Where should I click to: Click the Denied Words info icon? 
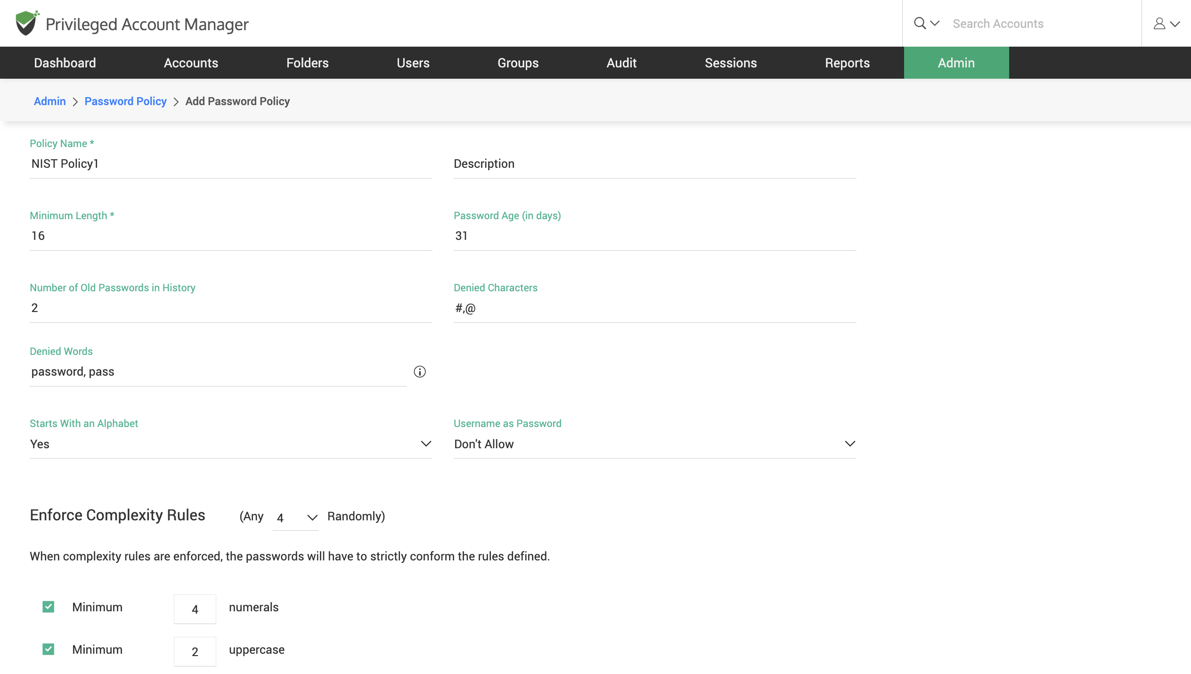[x=420, y=372]
